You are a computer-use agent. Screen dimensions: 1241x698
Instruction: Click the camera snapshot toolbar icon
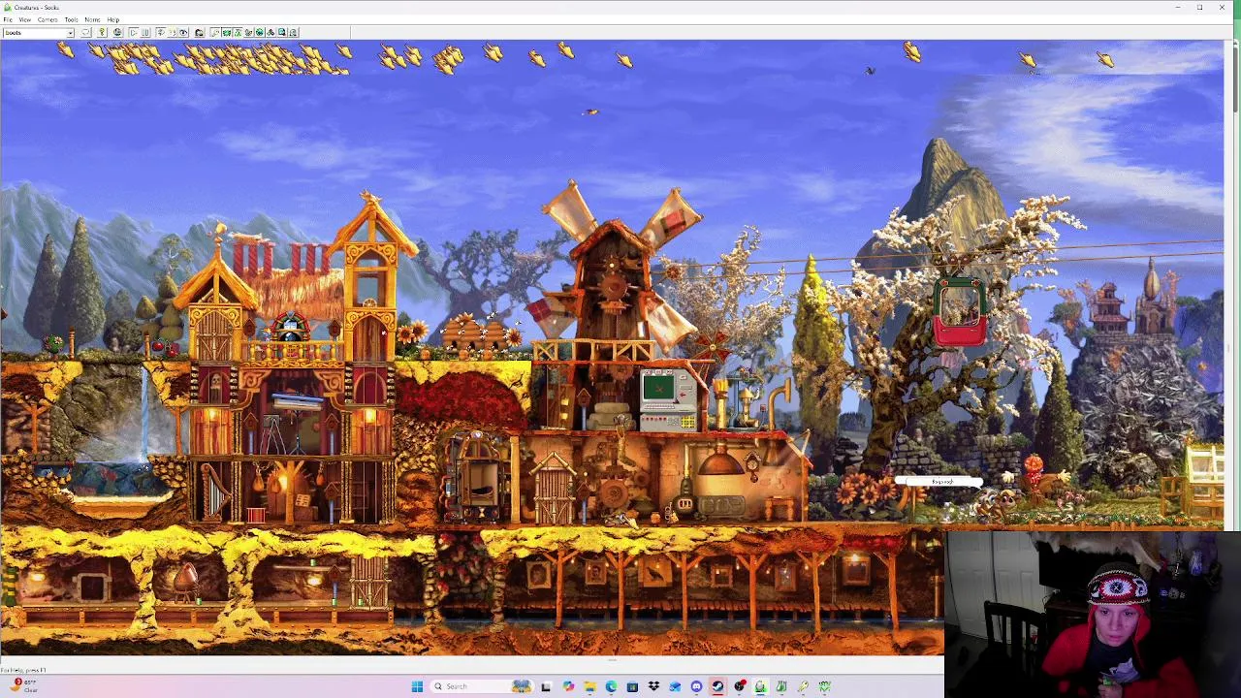199,33
